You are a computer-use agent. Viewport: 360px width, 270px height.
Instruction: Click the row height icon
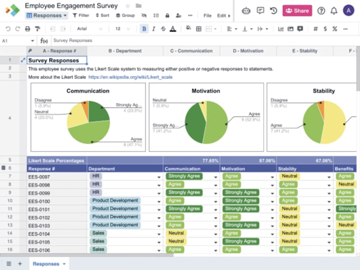pos(156,15)
